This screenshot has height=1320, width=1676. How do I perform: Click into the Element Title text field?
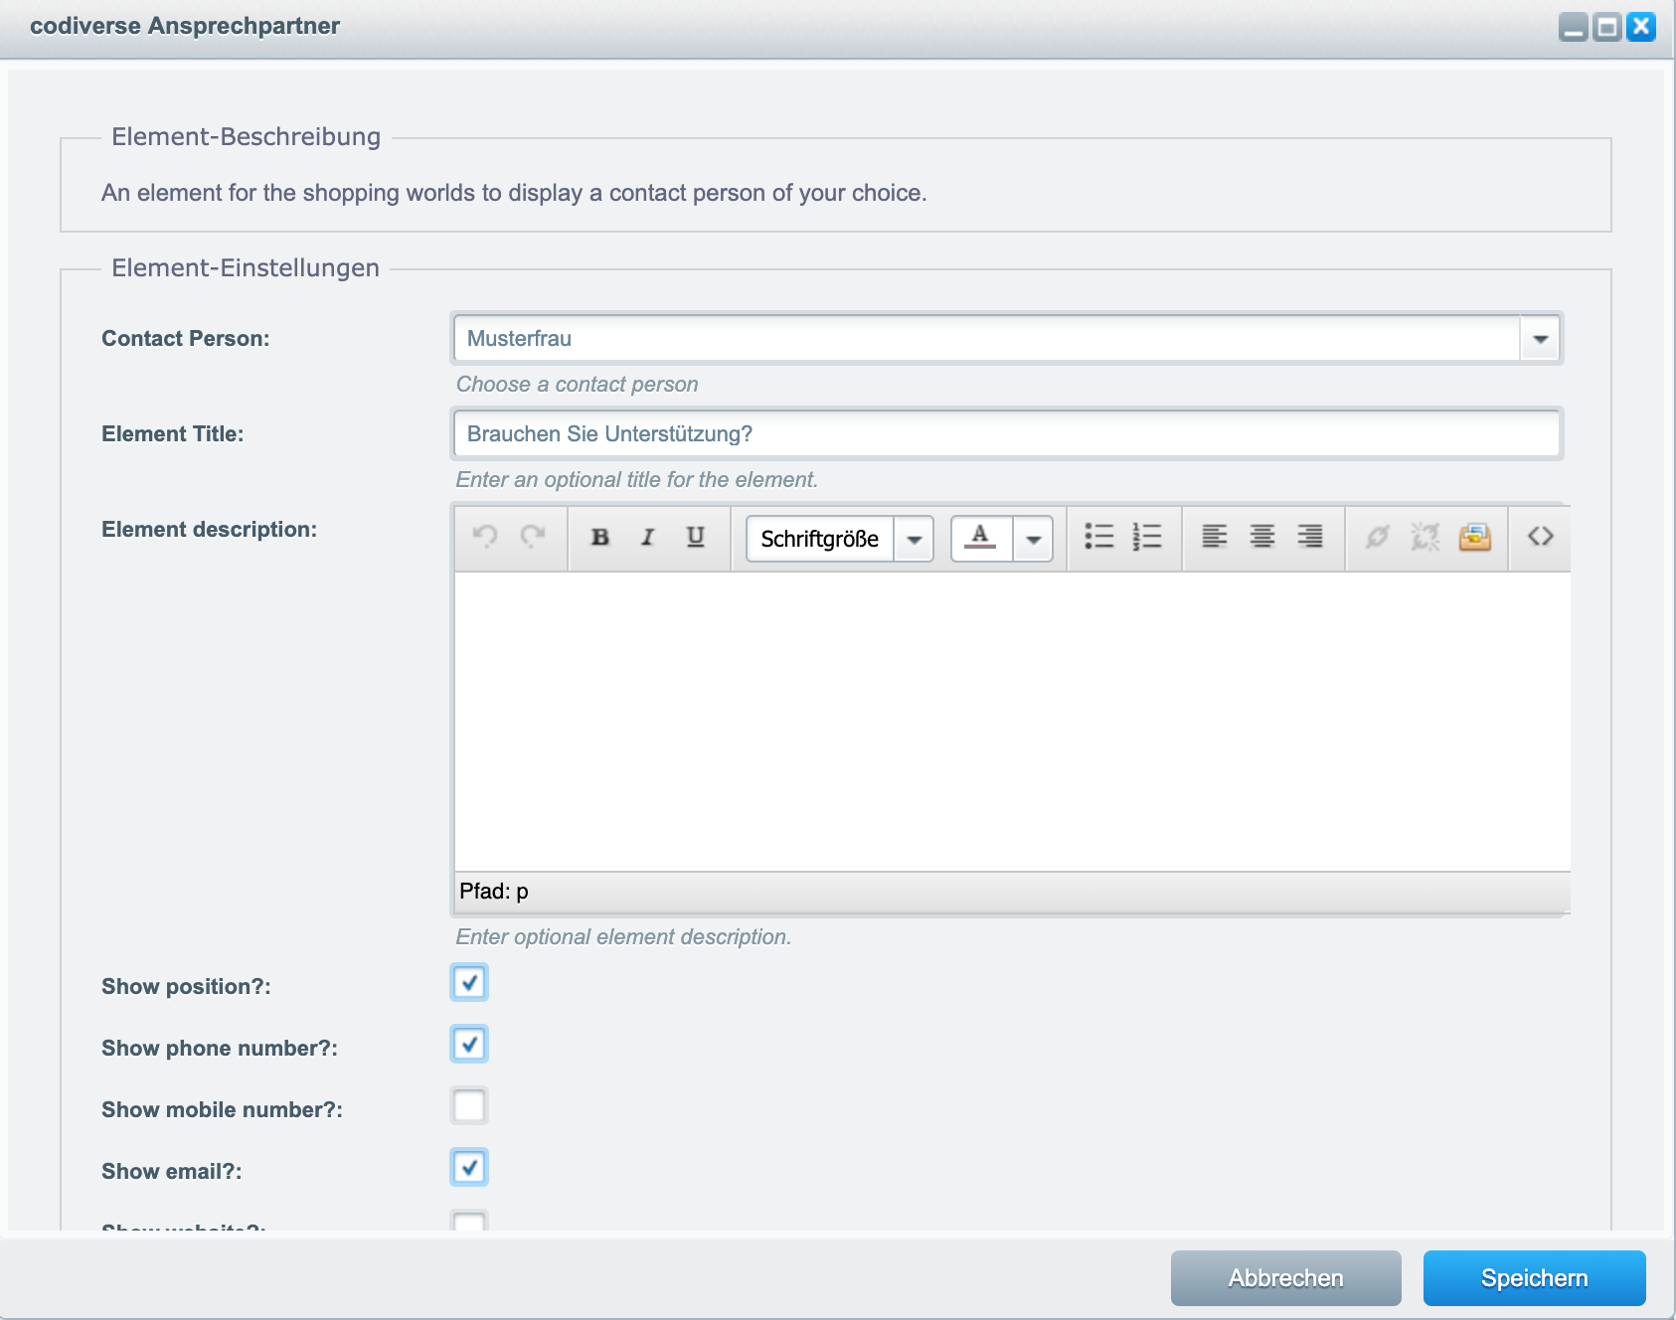(x=1007, y=434)
